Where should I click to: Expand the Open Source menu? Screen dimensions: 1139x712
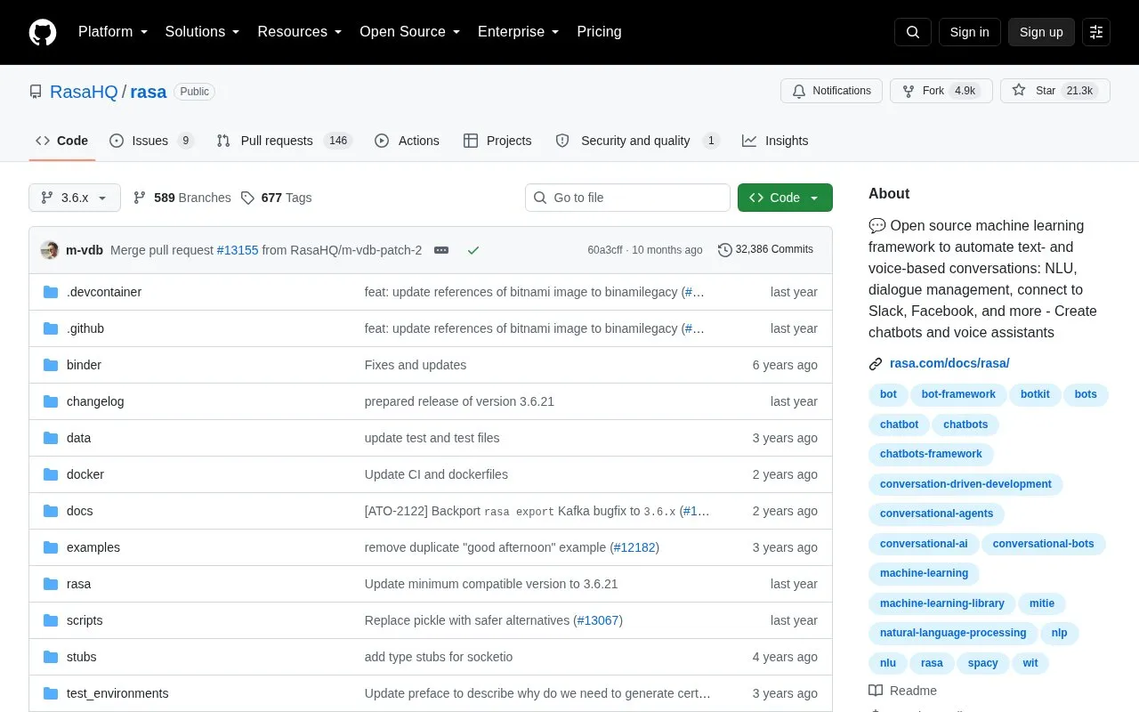point(410,32)
